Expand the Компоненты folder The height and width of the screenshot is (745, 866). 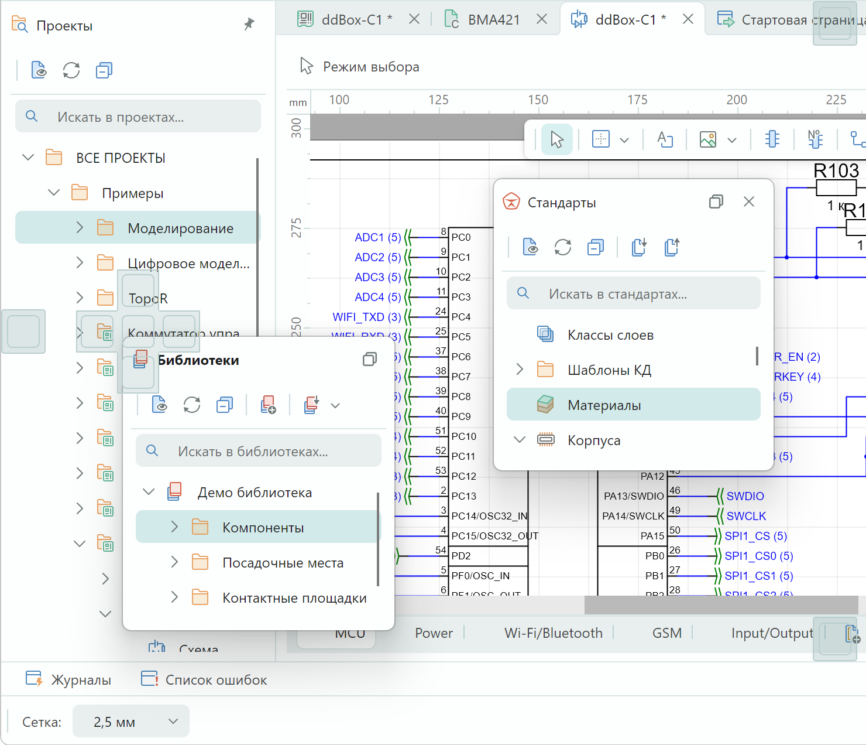[x=174, y=527]
